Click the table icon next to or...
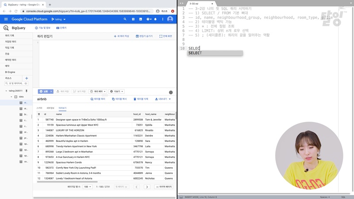This screenshot has height=199, width=354. pos(21,132)
